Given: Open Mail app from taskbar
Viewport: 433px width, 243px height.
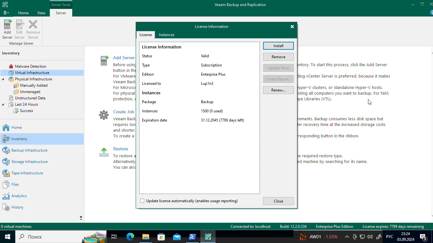Looking at the screenshot, I should [x=177, y=237].
